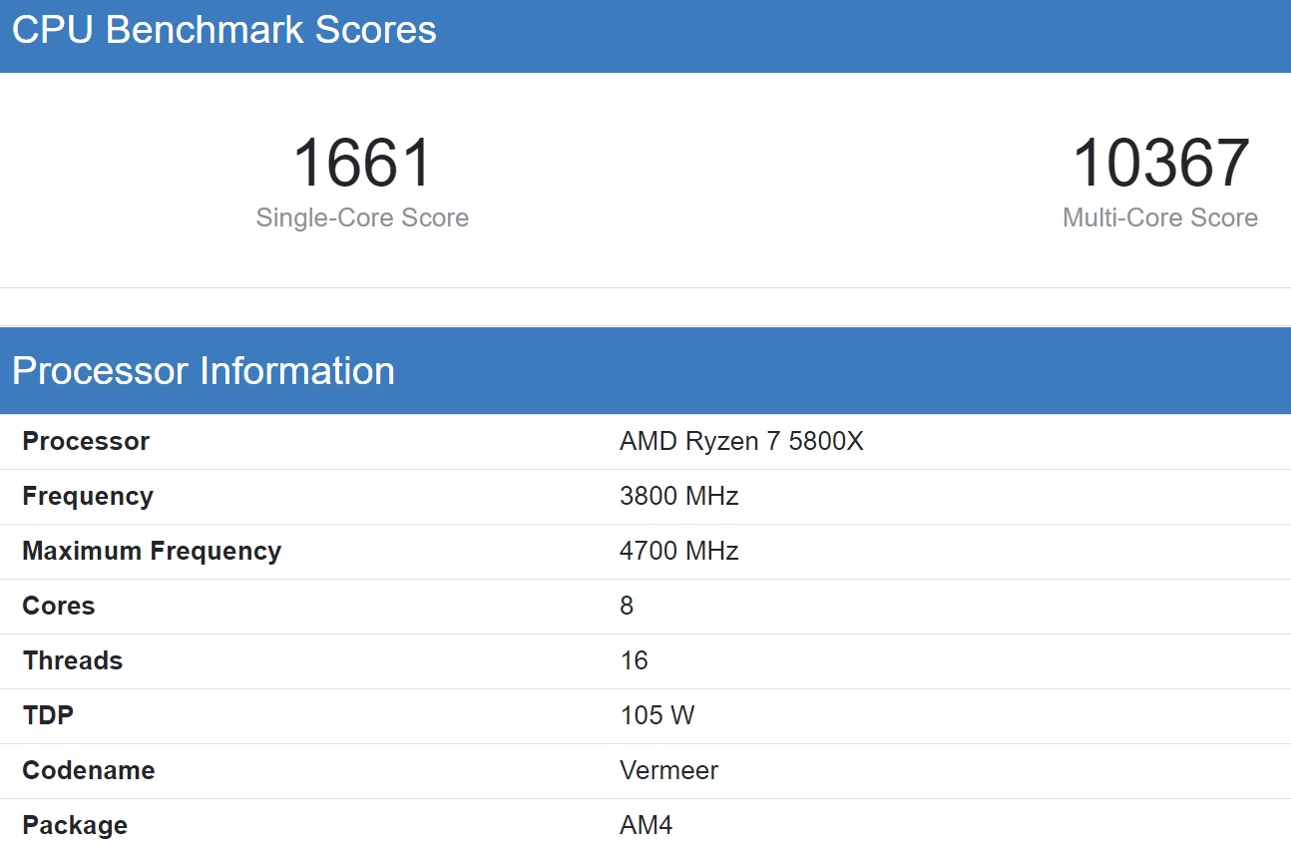Select the 105 W value
1291x849 pixels.
click(x=657, y=715)
